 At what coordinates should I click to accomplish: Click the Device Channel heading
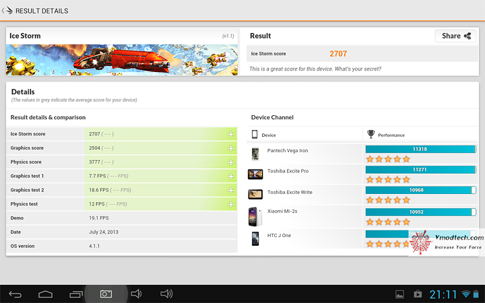pos(272,117)
